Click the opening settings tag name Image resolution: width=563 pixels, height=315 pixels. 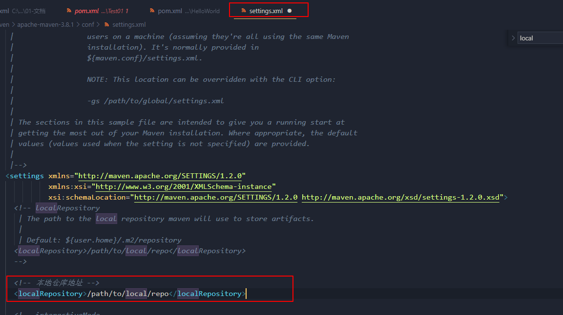pos(27,176)
